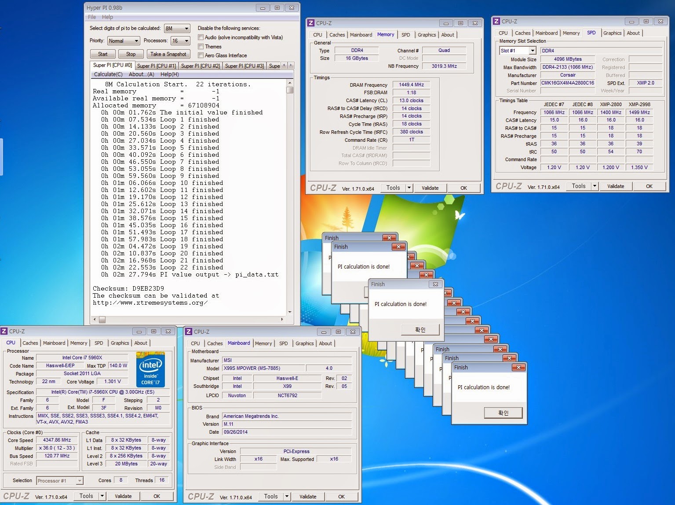Click the CPU-Z title icon in the motherboard info window

coord(189,332)
